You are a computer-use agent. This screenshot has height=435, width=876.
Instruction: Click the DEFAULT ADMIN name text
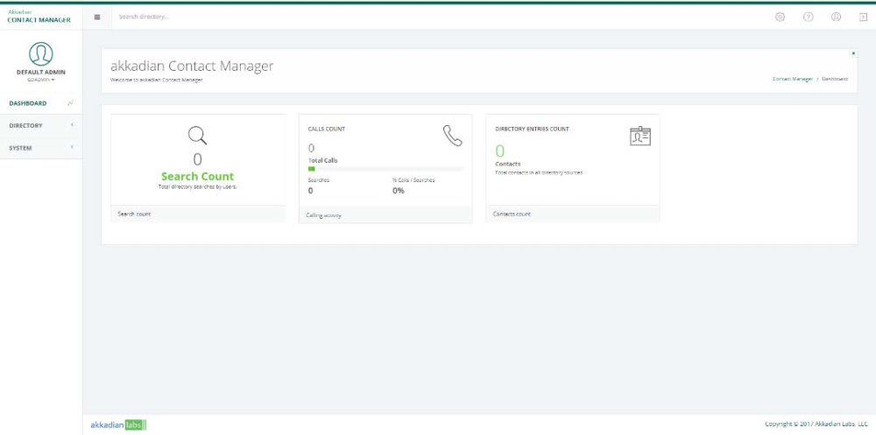point(41,72)
